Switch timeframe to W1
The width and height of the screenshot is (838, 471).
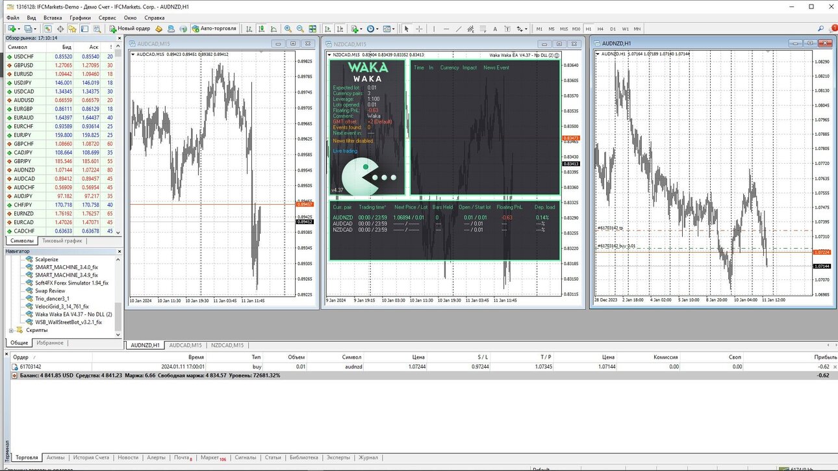pyautogui.click(x=625, y=29)
